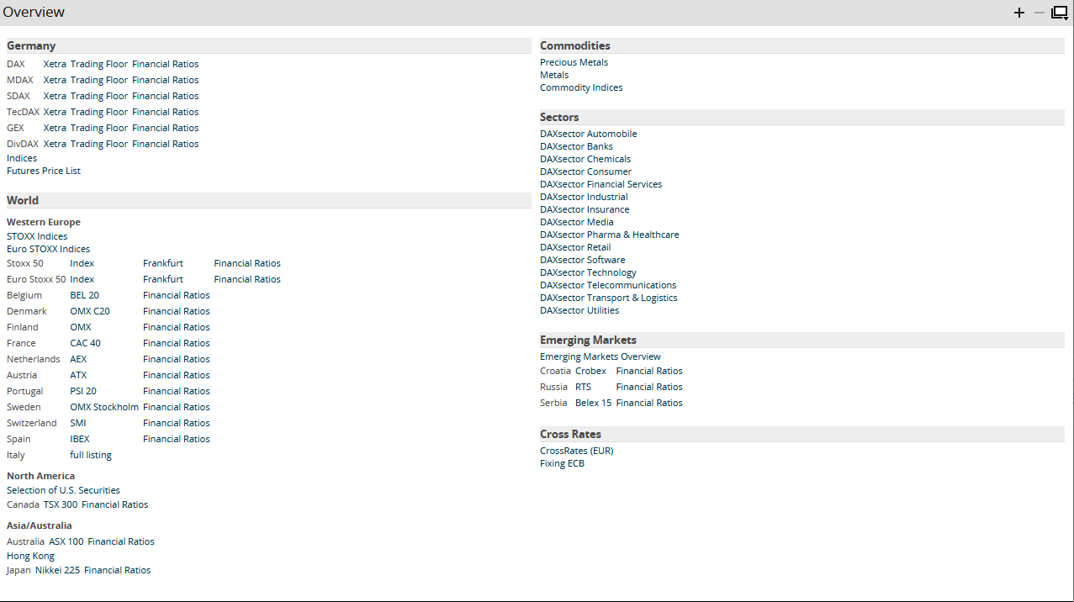The image size is (1074, 602).
Task: Open Xetra link in the DAX row
Action: pos(55,64)
